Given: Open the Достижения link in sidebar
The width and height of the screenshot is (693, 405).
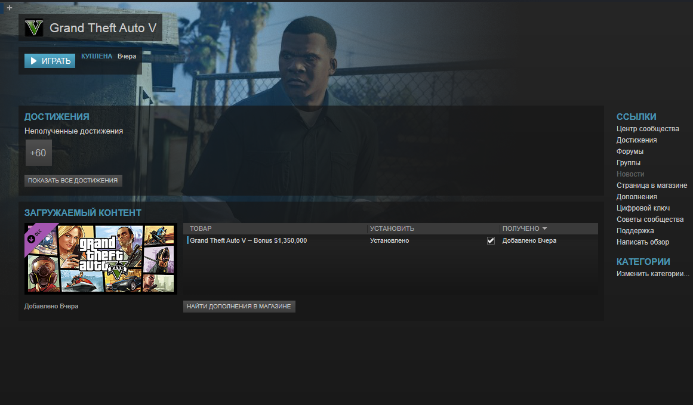Looking at the screenshot, I should 636,140.
